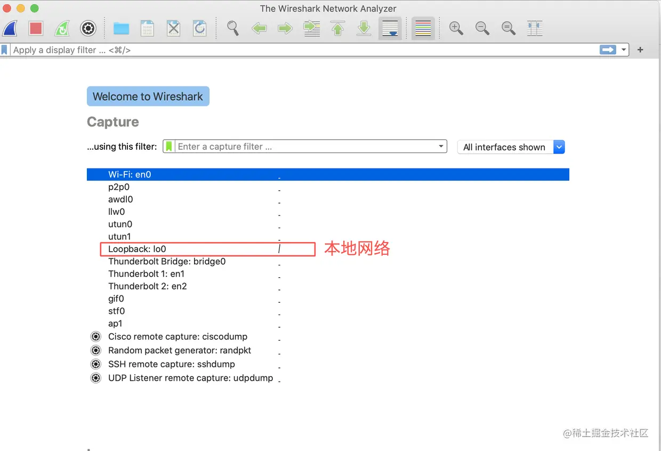Open capture options gear in toolbar
This screenshot has height=451, width=661.
88,28
